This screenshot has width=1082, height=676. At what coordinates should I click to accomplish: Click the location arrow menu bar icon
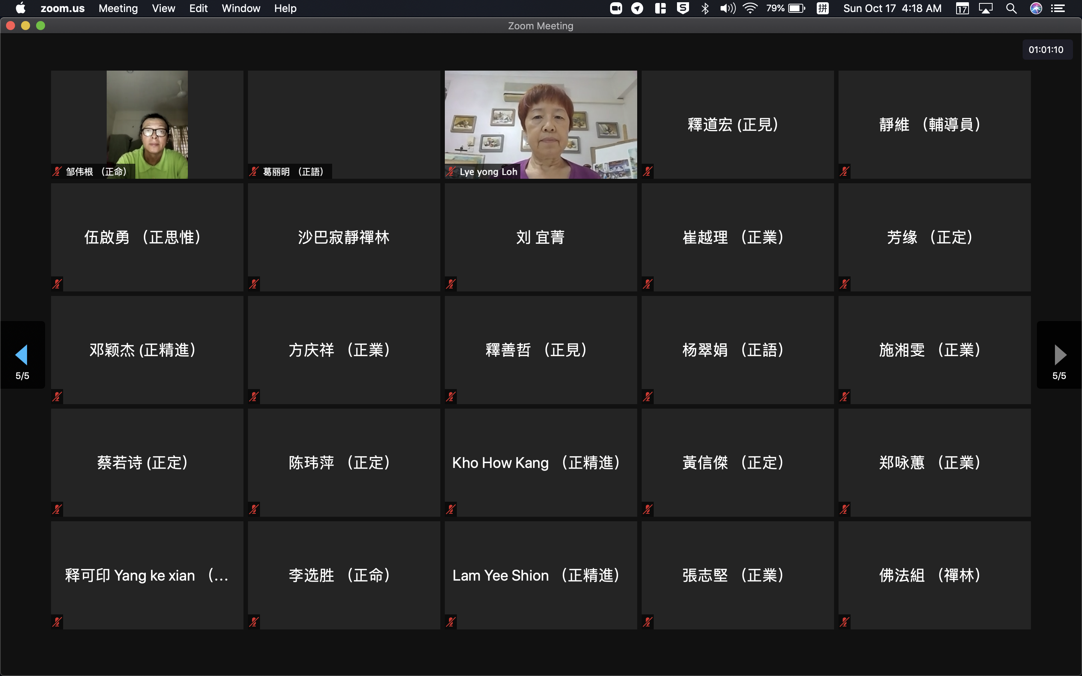(x=637, y=9)
